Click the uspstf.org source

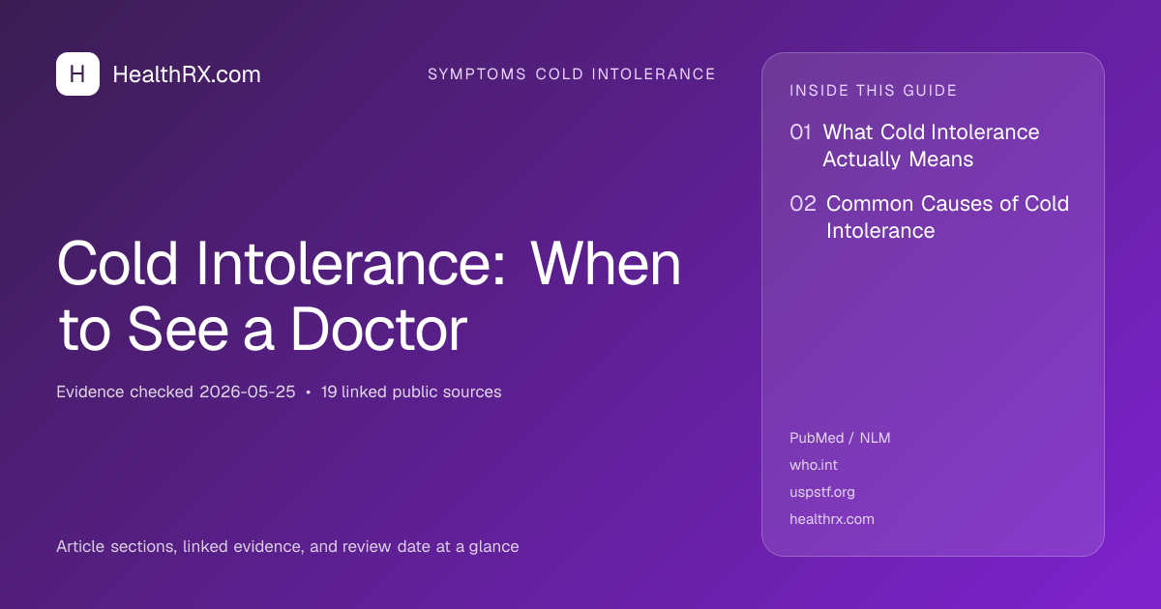click(822, 492)
